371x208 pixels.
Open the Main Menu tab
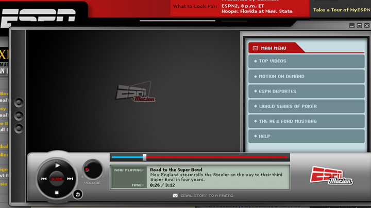276,48
